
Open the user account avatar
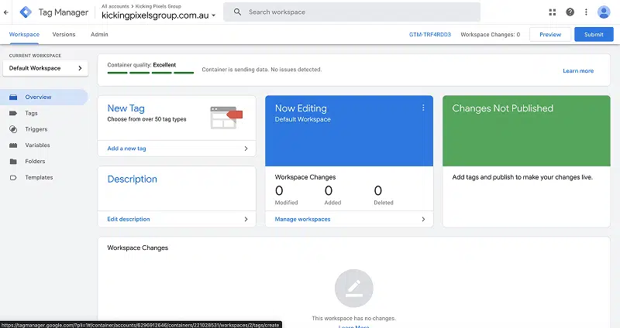click(x=604, y=12)
